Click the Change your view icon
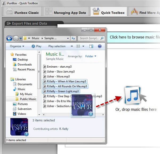160x154 pixels. coord(78,46)
